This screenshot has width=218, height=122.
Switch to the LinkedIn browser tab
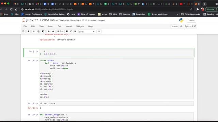144,4
